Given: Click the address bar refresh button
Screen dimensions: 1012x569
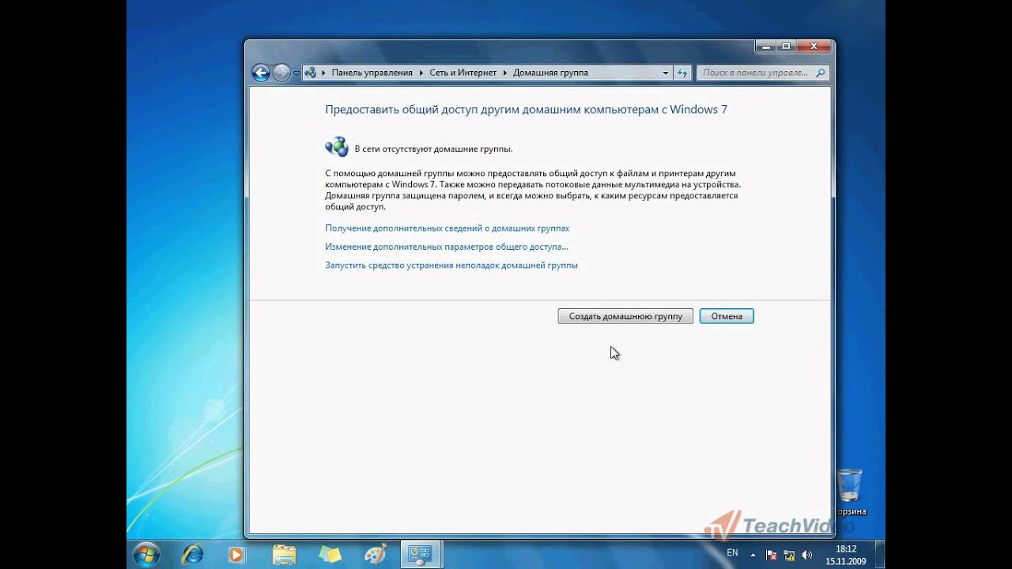Looking at the screenshot, I should click(682, 73).
